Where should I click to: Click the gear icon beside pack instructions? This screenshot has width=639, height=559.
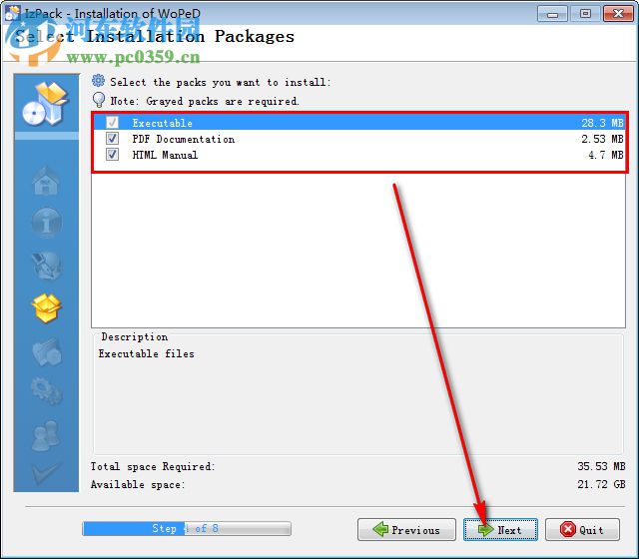[x=98, y=81]
